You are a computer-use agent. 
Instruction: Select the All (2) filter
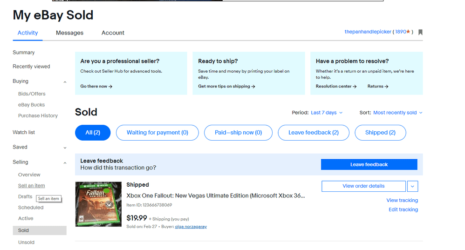pyautogui.click(x=93, y=133)
